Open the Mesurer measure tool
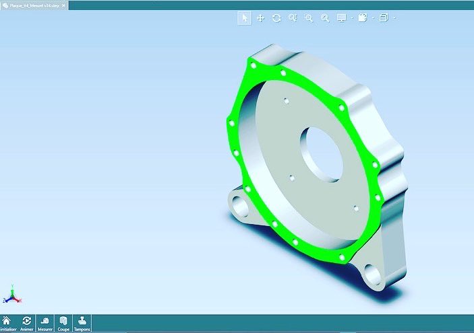 pyautogui.click(x=45, y=324)
